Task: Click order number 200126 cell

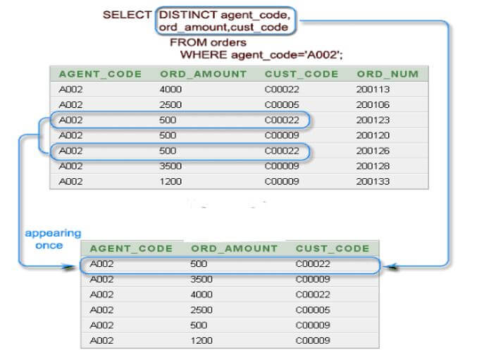Action: coord(373,151)
